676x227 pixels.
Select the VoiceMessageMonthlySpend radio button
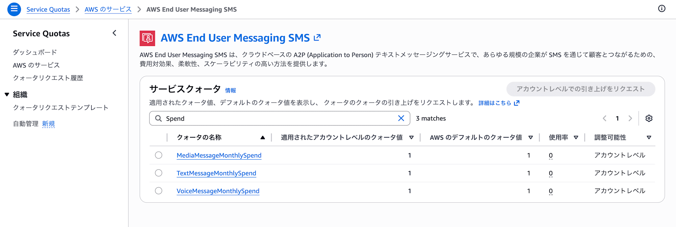pyautogui.click(x=159, y=191)
